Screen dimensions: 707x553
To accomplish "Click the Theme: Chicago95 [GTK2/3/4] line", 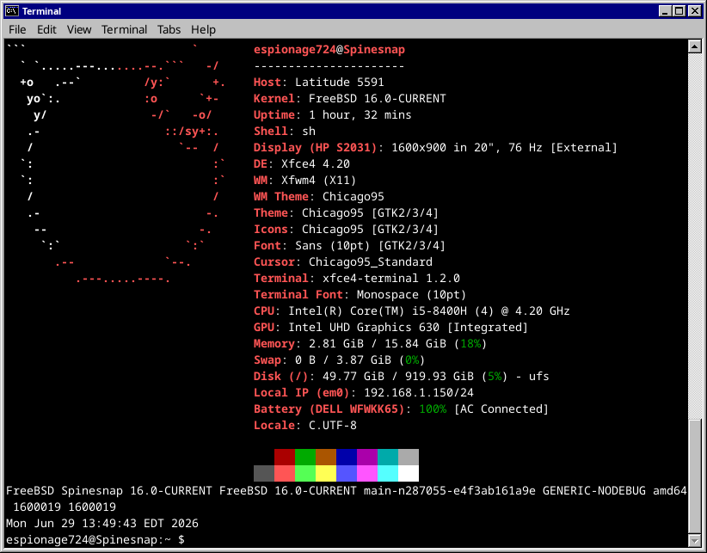I will (x=346, y=212).
